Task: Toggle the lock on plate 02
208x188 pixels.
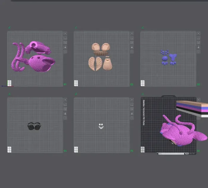Action: point(132,47)
